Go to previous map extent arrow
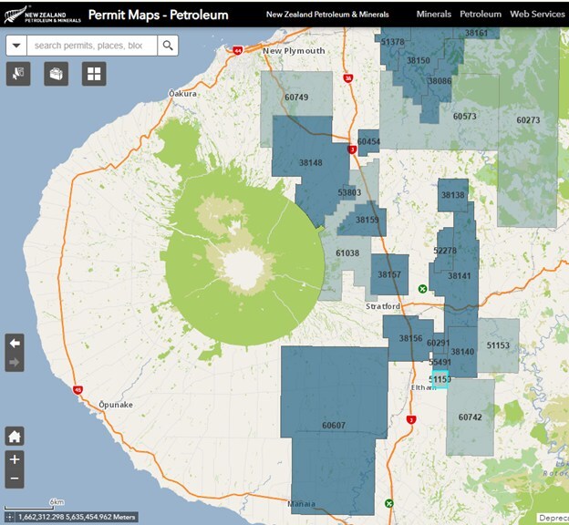569x525 pixels. 15,344
